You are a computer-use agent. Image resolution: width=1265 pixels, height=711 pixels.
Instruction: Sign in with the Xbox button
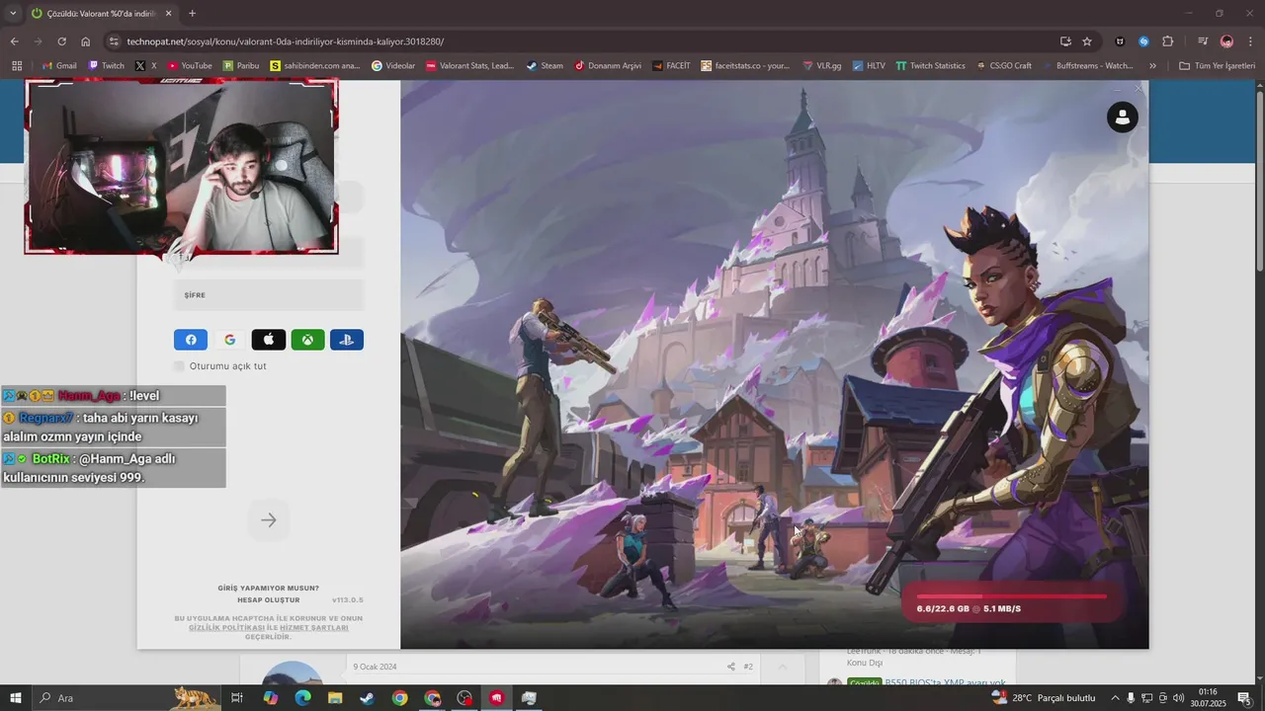(x=308, y=340)
